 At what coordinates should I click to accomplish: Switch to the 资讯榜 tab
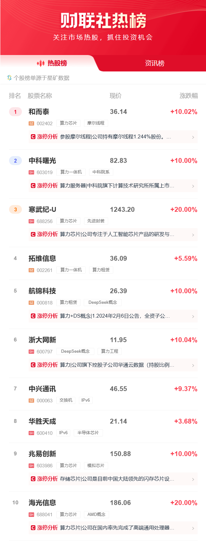154,63
